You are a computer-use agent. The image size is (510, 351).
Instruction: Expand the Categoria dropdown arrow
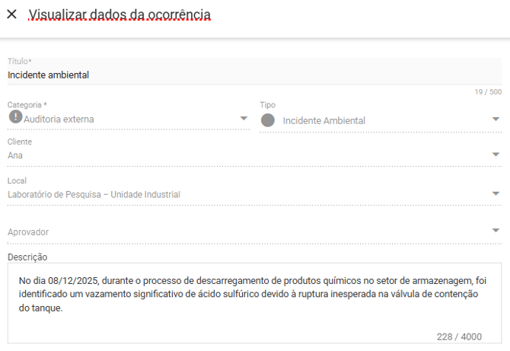point(244,118)
